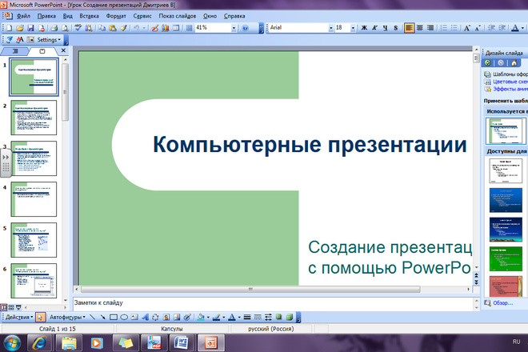The width and height of the screenshot is (528, 352).
Task: Open the font size 18 dropdown
Action: pos(353,28)
